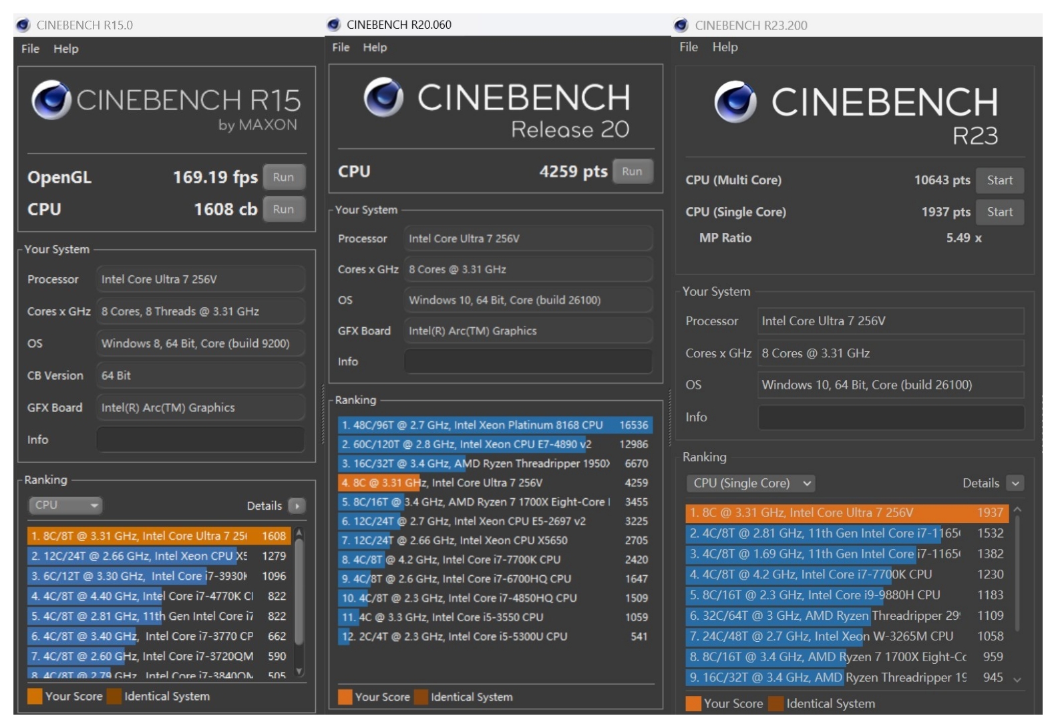Click the Cinebench R20 title bar icon
This screenshot has height=728, width=1056.
click(334, 25)
